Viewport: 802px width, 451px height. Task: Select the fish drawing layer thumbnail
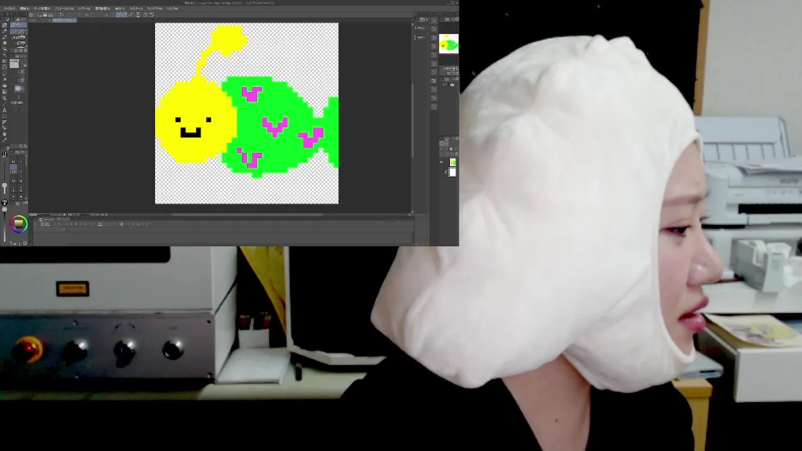[452, 162]
